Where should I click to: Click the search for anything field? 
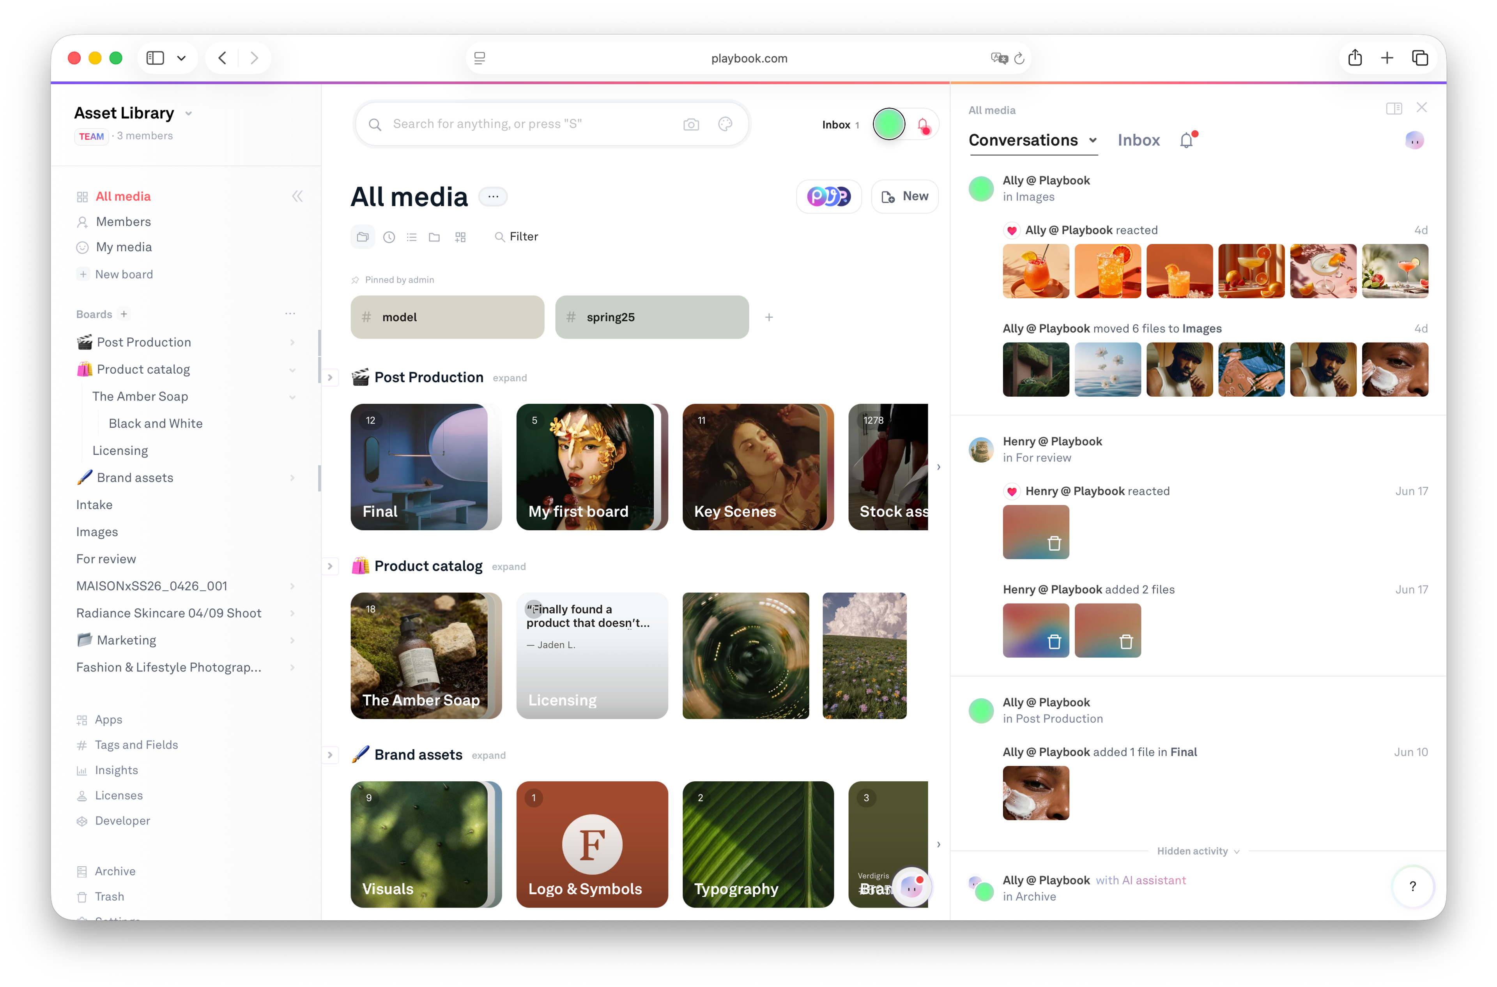tap(552, 124)
